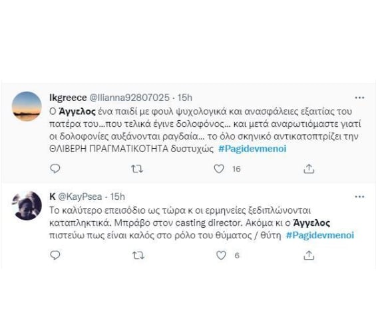Reply to the KayPsea tweet

55,256
